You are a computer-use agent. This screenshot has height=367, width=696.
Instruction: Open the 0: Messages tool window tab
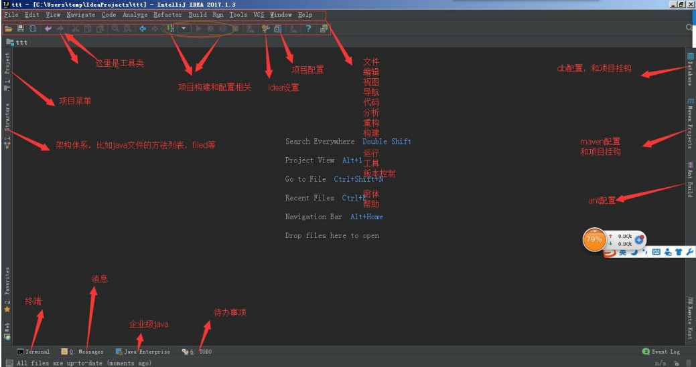tap(82, 352)
